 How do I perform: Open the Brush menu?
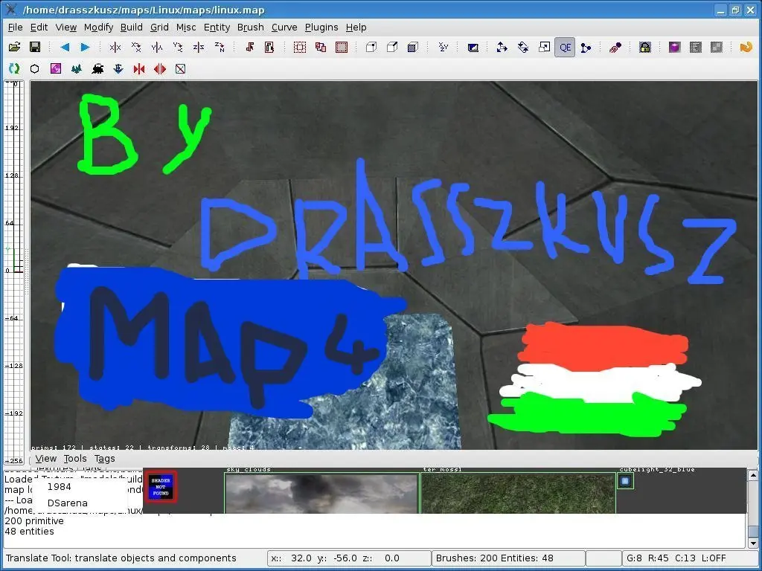click(250, 28)
